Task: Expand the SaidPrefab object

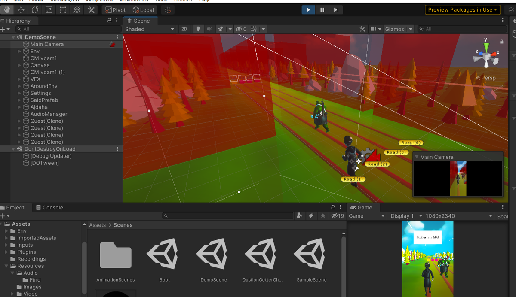Action: [x=19, y=100]
